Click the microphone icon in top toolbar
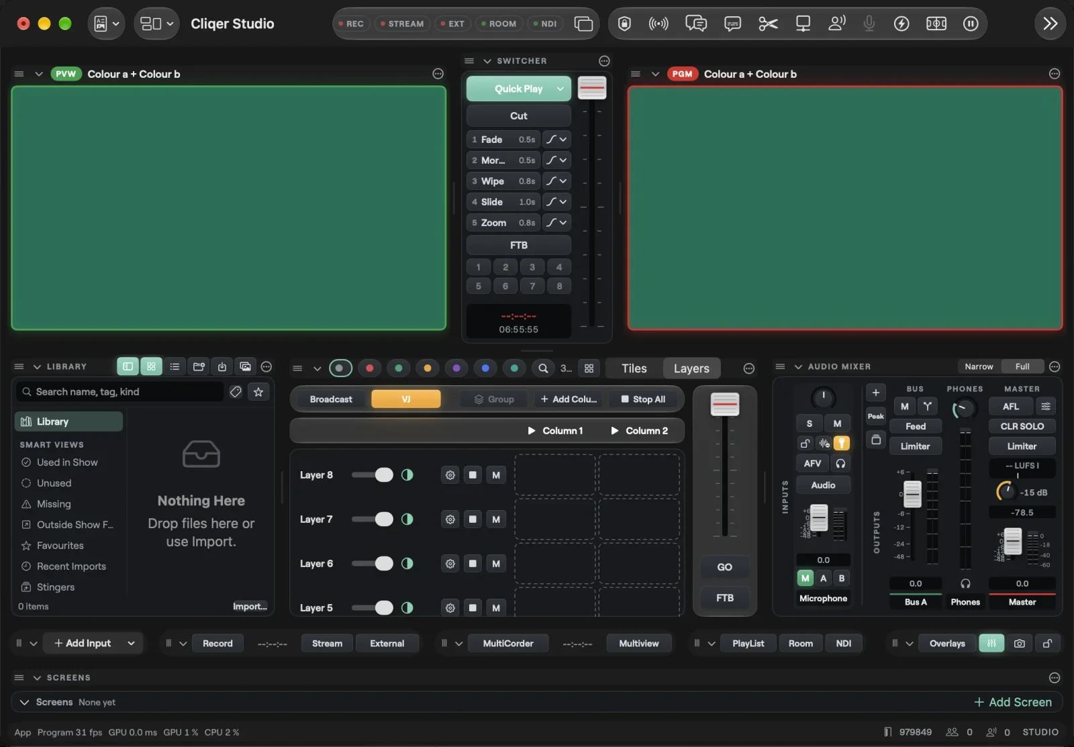The image size is (1074, 747). click(x=869, y=23)
